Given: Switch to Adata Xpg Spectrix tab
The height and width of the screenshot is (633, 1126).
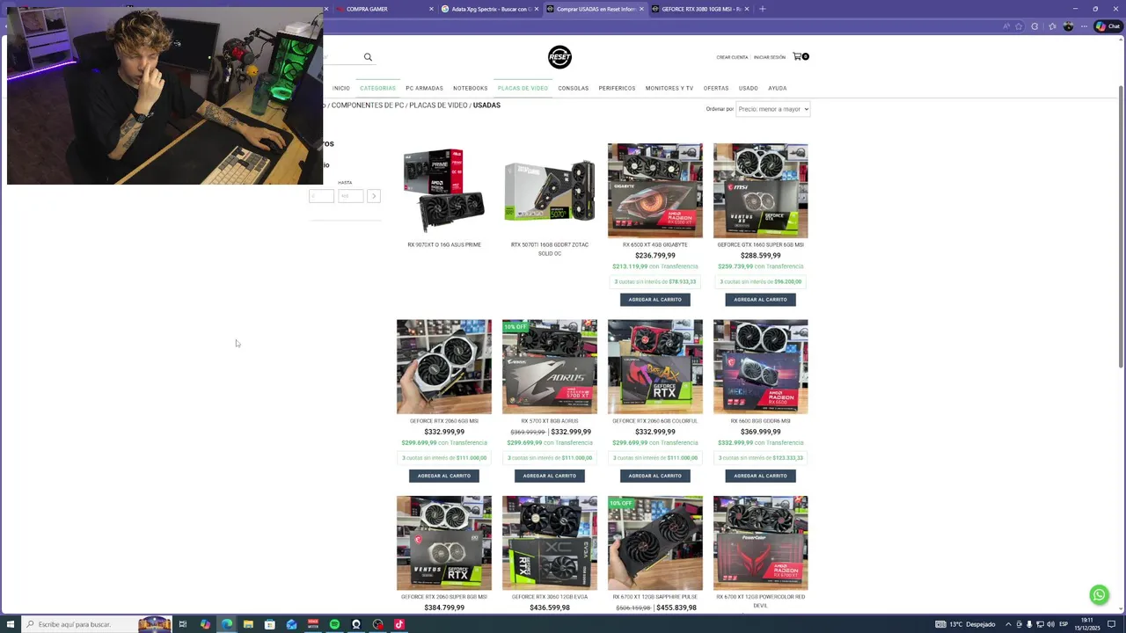Looking at the screenshot, I should point(490,9).
